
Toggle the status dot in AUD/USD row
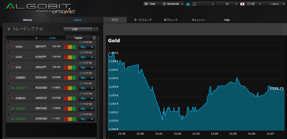coord(8,83)
